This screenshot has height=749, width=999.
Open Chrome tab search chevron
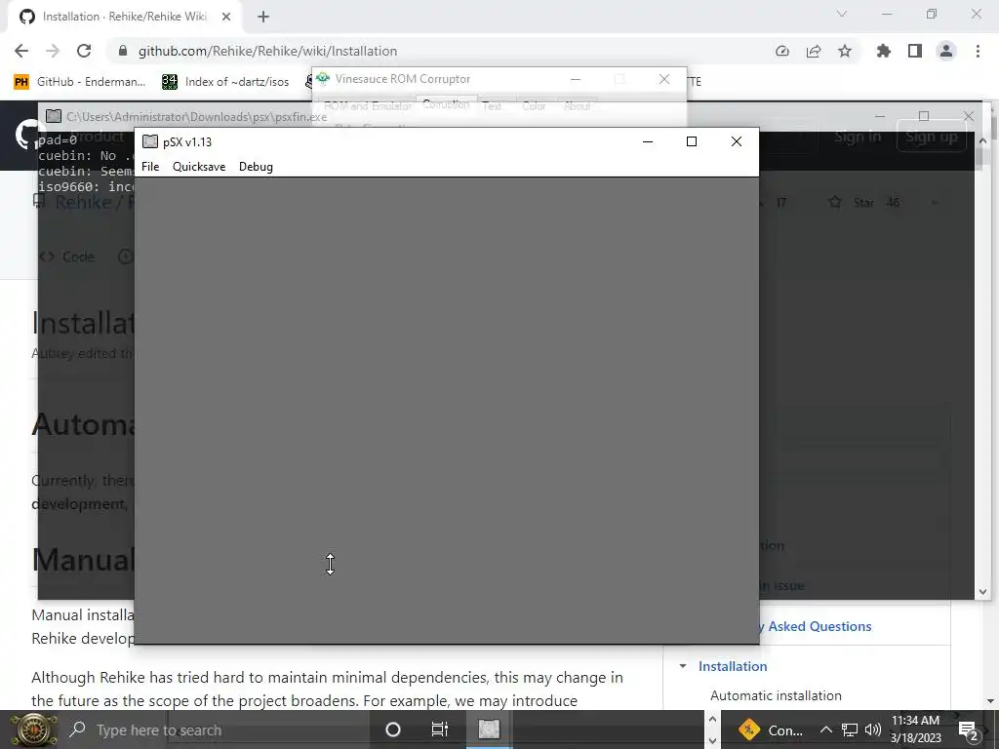pos(842,14)
